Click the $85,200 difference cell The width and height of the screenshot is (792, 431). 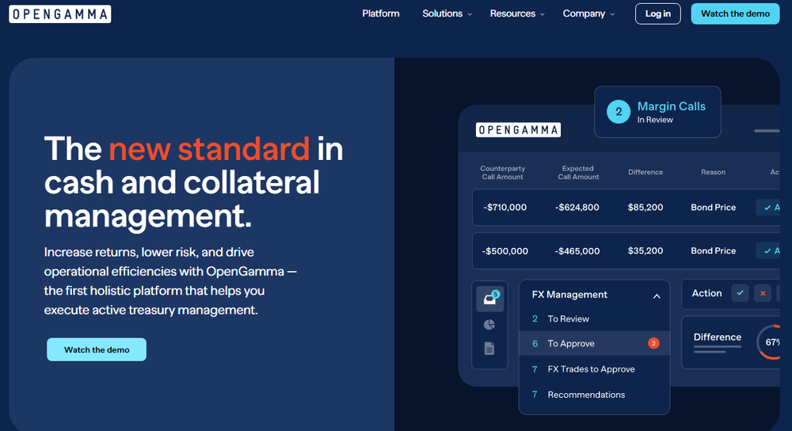click(645, 207)
